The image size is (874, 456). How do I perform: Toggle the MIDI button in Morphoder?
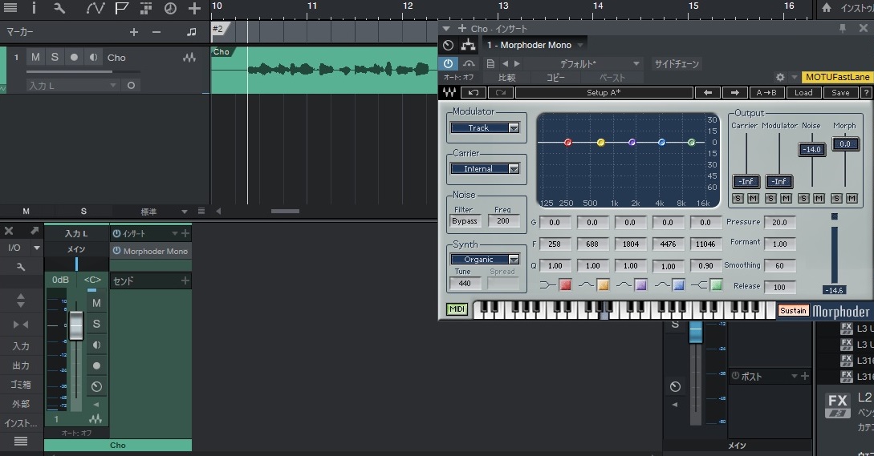pos(457,309)
